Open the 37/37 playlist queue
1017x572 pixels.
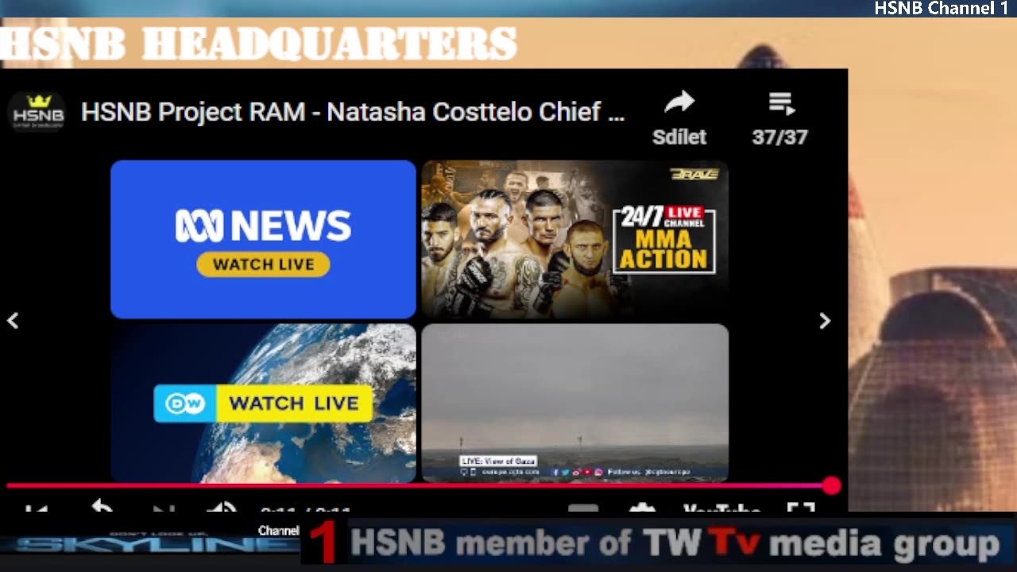pyautogui.click(x=780, y=118)
